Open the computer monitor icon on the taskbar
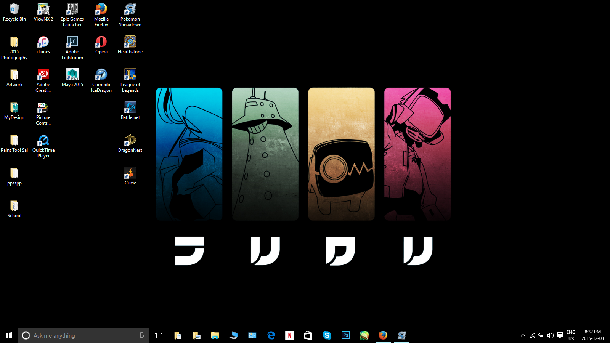 tap(234, 335)
